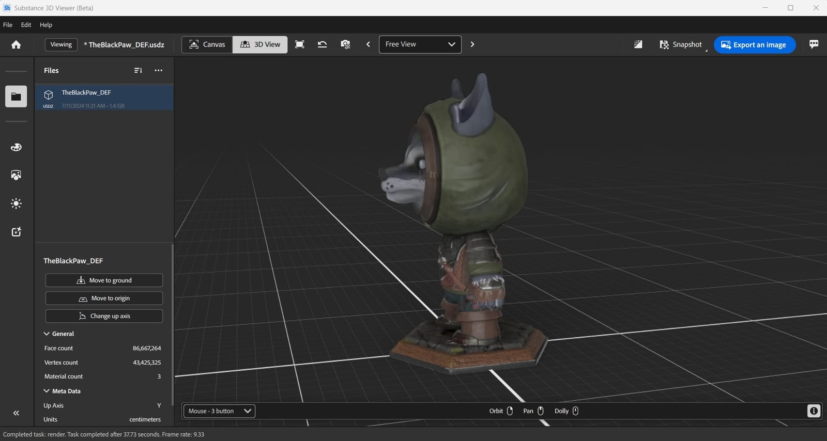This screenshot has width=827, height=441.
Task: Collapse the left sidebar panel
Action: 16,413
